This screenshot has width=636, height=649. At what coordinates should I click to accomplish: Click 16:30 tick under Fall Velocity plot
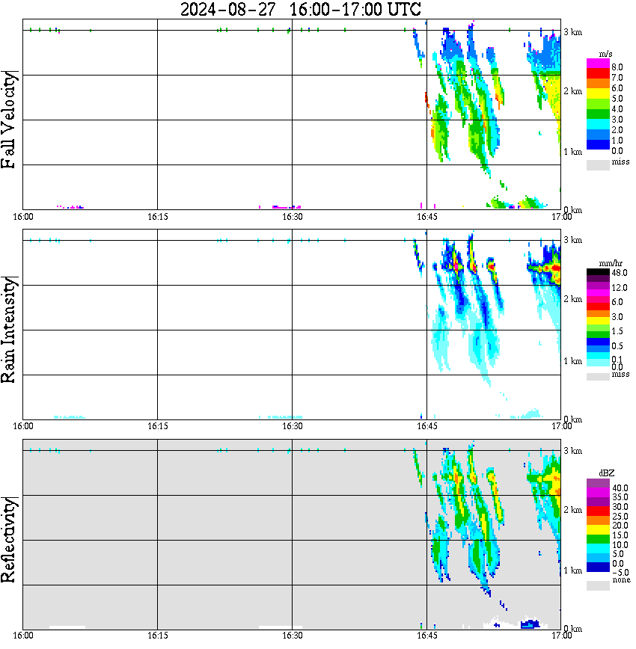click(292, 217)
